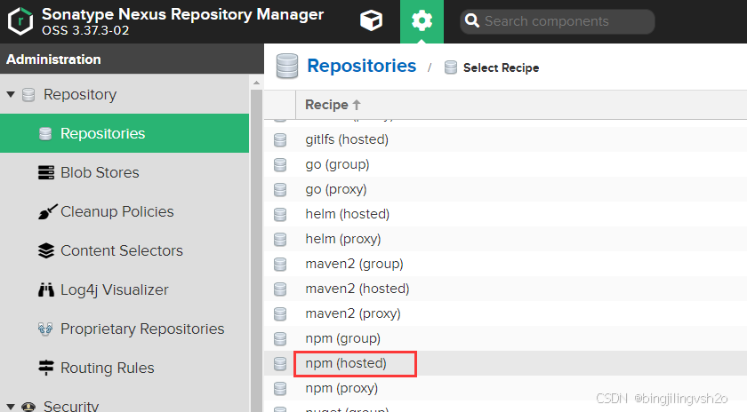Screen dimensions: 747x412
Task: Click the Repositories breadcrumb link
Action: 361,66
